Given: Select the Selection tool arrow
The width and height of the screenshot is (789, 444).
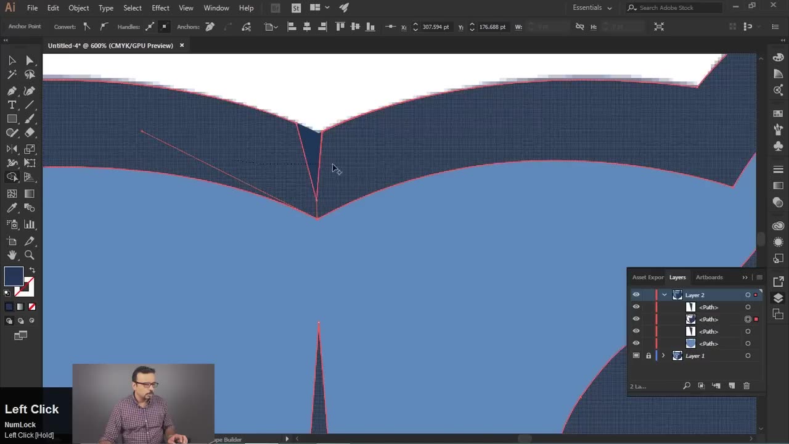Looking at the screenshot, I should coord(12,60).
